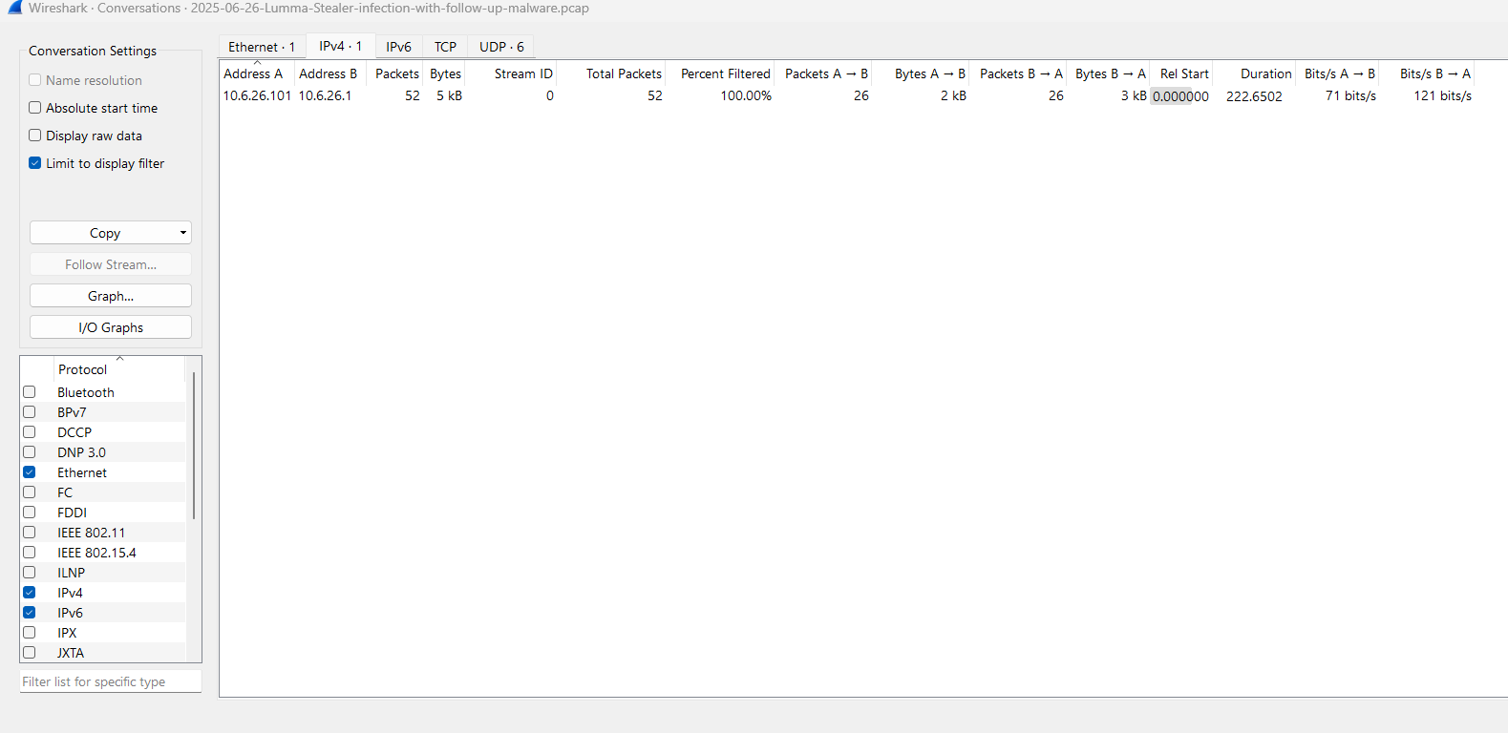Sort by the Bytes column header
The height and width of the screenshot is (733, 1508).
[x=446, y=73]
